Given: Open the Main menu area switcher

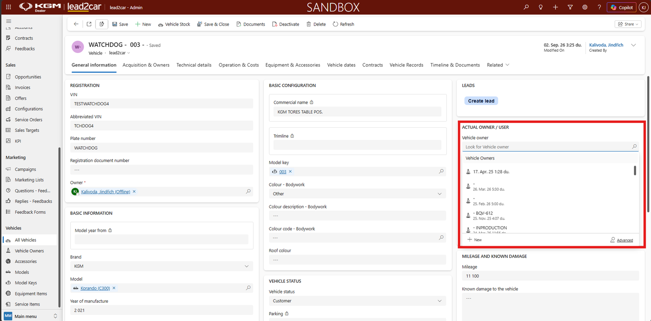Looking at the screenshot, I should pyautogui.click(x=31, y=316).
